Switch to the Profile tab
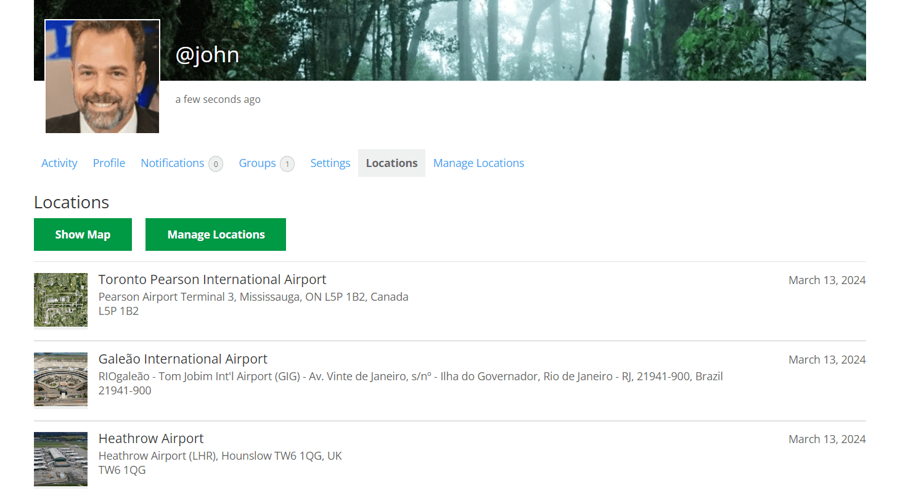900x493 pixels. [109, 163]
